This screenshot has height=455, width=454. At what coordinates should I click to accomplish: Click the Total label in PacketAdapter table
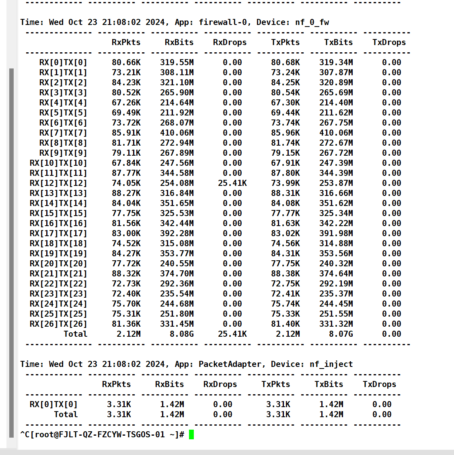[x=66, y=414]
